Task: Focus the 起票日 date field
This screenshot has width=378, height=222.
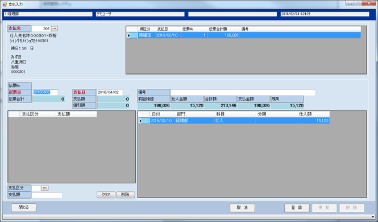Action: pos(45,92)
